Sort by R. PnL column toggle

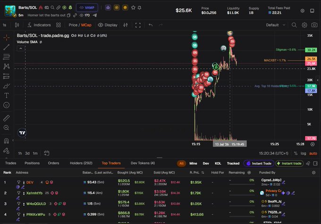click(x=203, y=173)
